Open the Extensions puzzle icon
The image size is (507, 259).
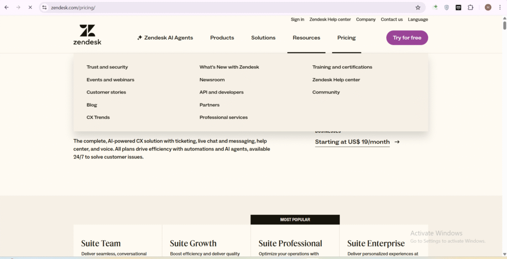(x=470, y=7)
